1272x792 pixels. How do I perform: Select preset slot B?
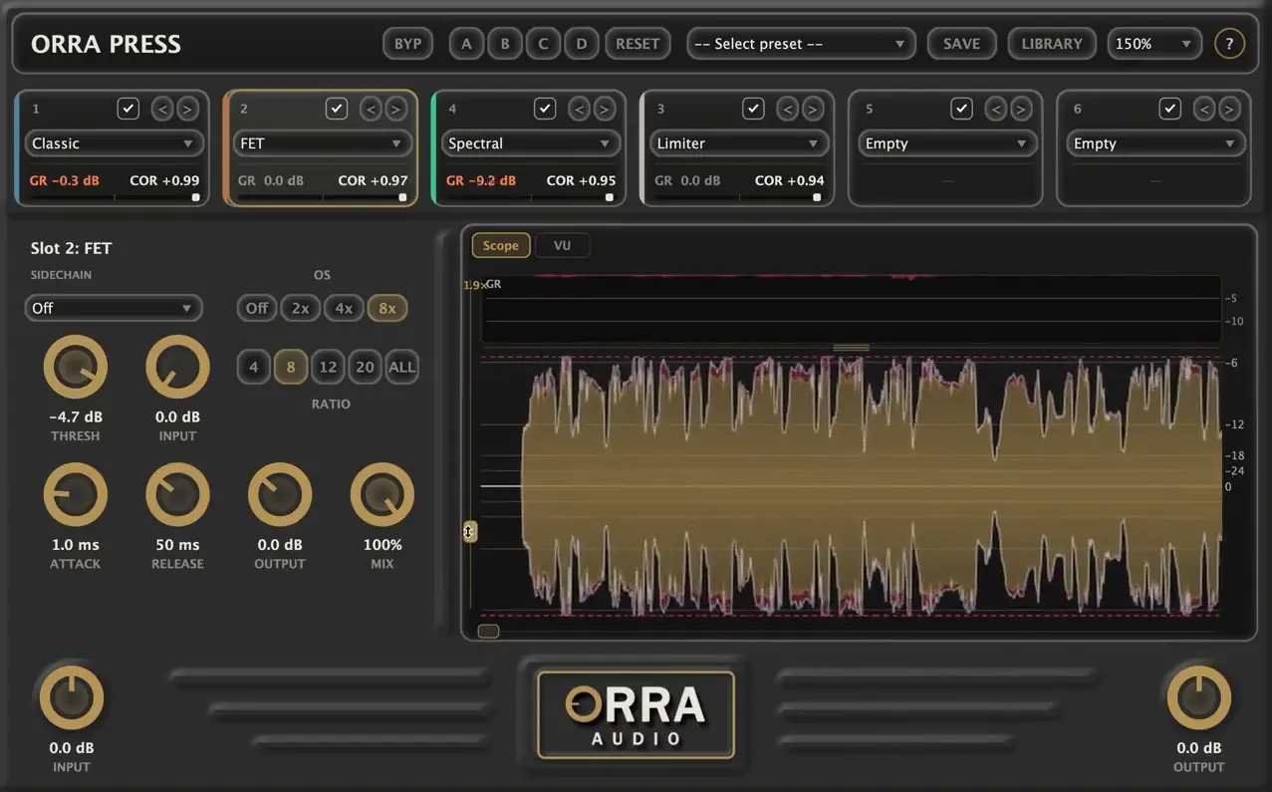(x=505, y=44)
